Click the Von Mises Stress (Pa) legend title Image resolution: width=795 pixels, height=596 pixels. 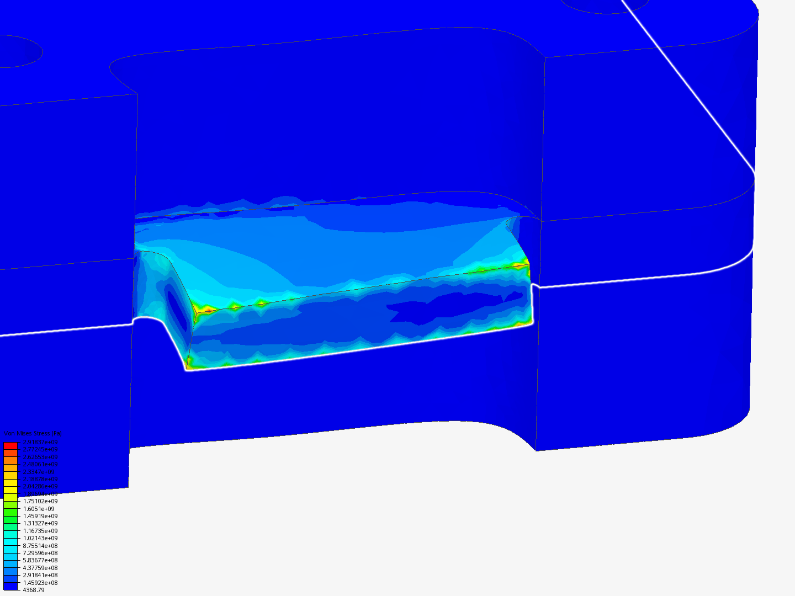point(33,434)
